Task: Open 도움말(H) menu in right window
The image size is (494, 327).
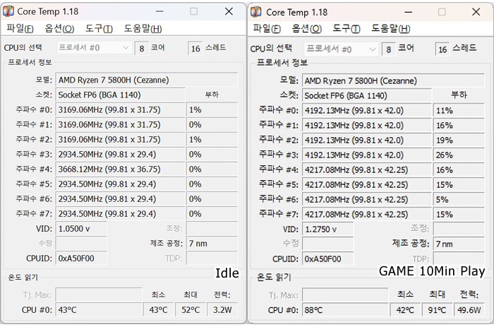Action: pyautogui.click(x=389, y=29)
